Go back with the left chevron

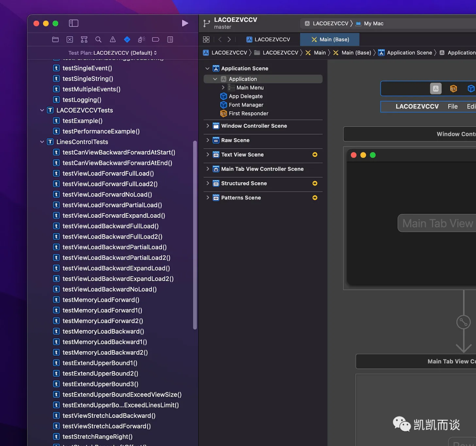[220, 40]
